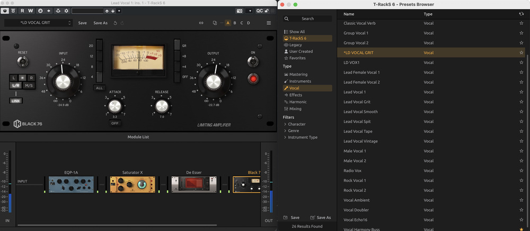530x231 pixels.
Task: Click the copy A/B settings icon
Action: click(215, 23)
